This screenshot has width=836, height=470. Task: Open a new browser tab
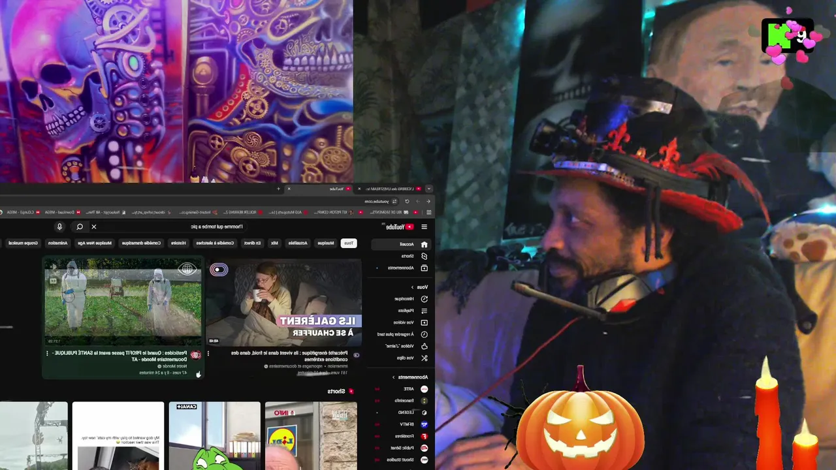point(278,189)
